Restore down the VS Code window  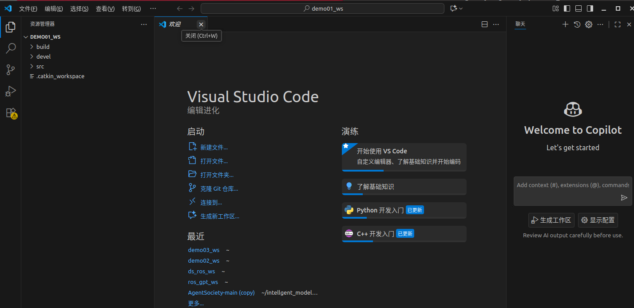(x=618, y=8)
